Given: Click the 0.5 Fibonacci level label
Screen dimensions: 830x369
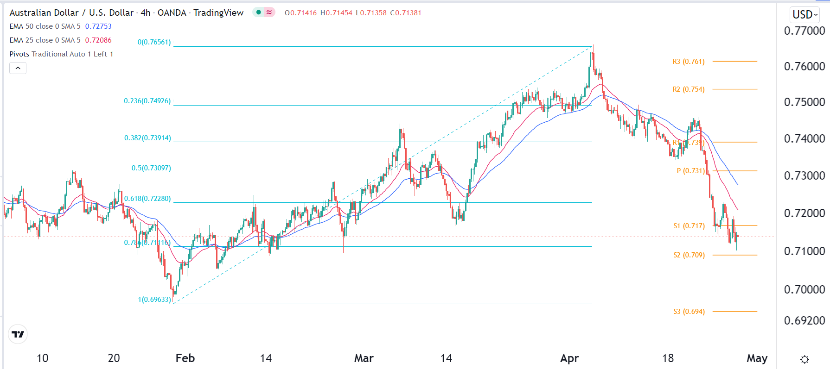Looking at the screenshot, I should (151, 168).
